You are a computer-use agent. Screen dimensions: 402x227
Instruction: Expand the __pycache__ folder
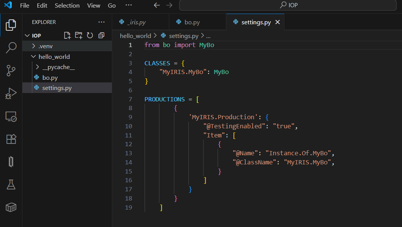coord(59,67)
